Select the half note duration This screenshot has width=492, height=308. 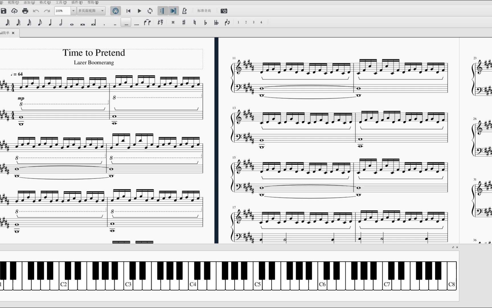pos(61,22)
